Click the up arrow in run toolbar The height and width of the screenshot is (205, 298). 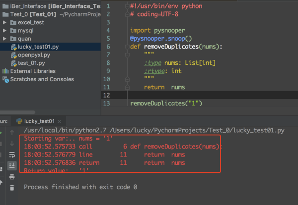(12, 133)
